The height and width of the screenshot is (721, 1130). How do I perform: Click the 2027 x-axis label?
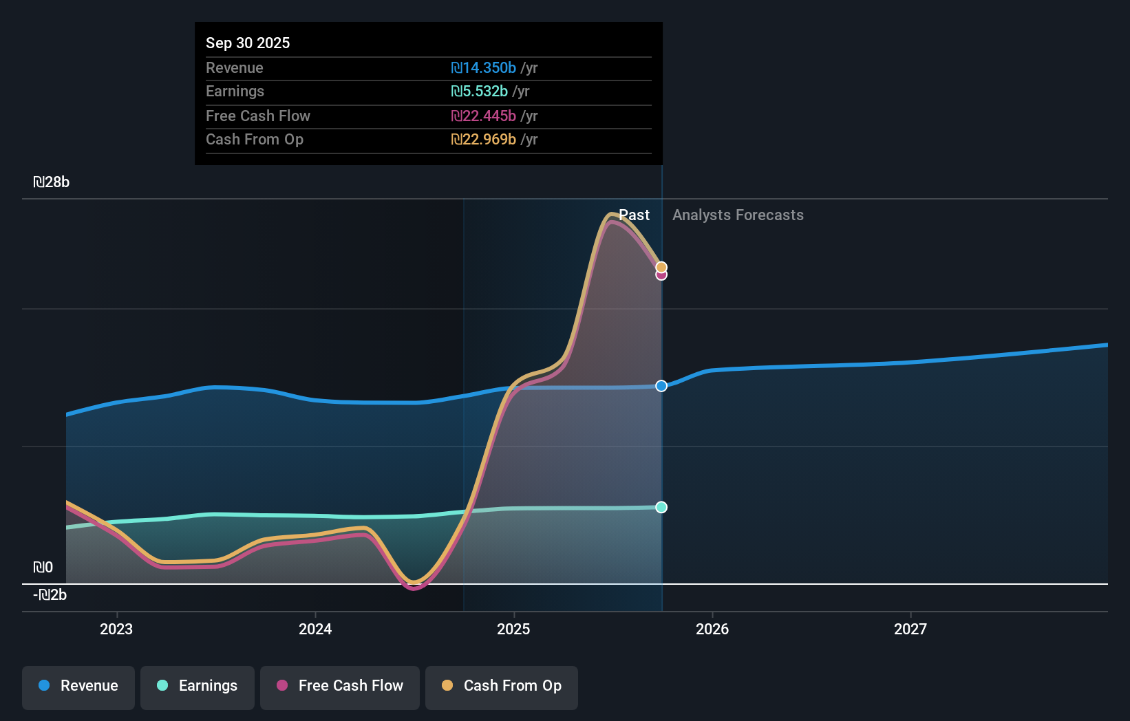(x=910, y=629)
